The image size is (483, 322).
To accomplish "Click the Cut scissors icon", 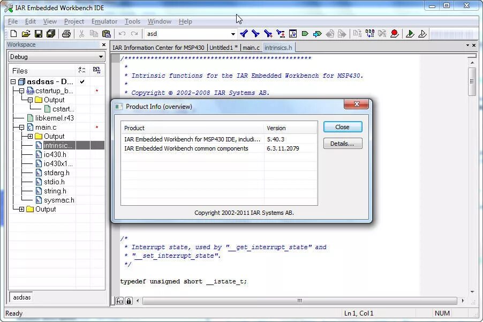I will [81, 34].
